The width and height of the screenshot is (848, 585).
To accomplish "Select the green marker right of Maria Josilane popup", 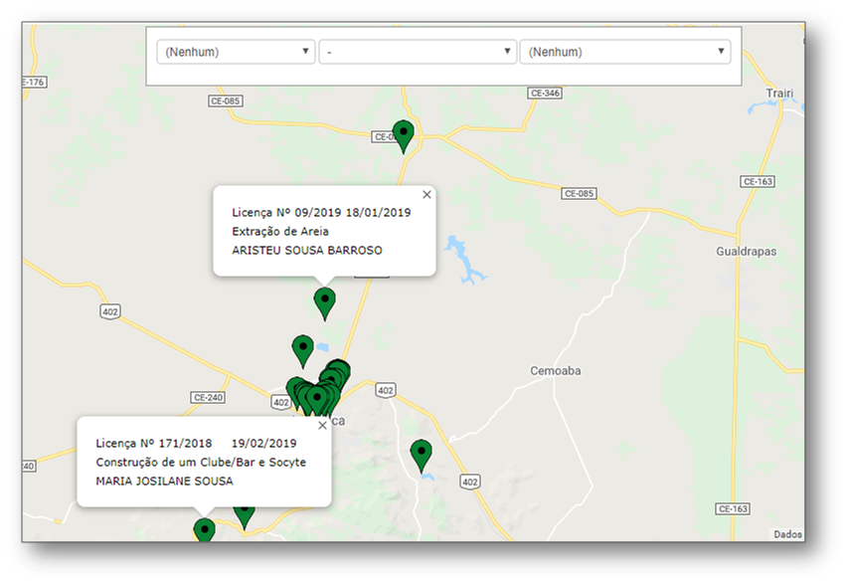I will tap(245, 512).
